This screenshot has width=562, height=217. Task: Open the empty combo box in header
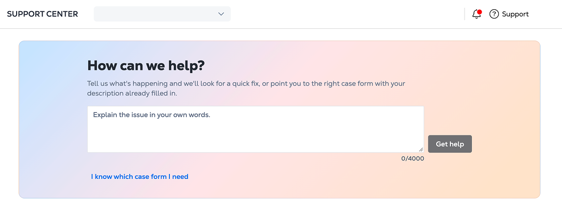tap(162, 14)
